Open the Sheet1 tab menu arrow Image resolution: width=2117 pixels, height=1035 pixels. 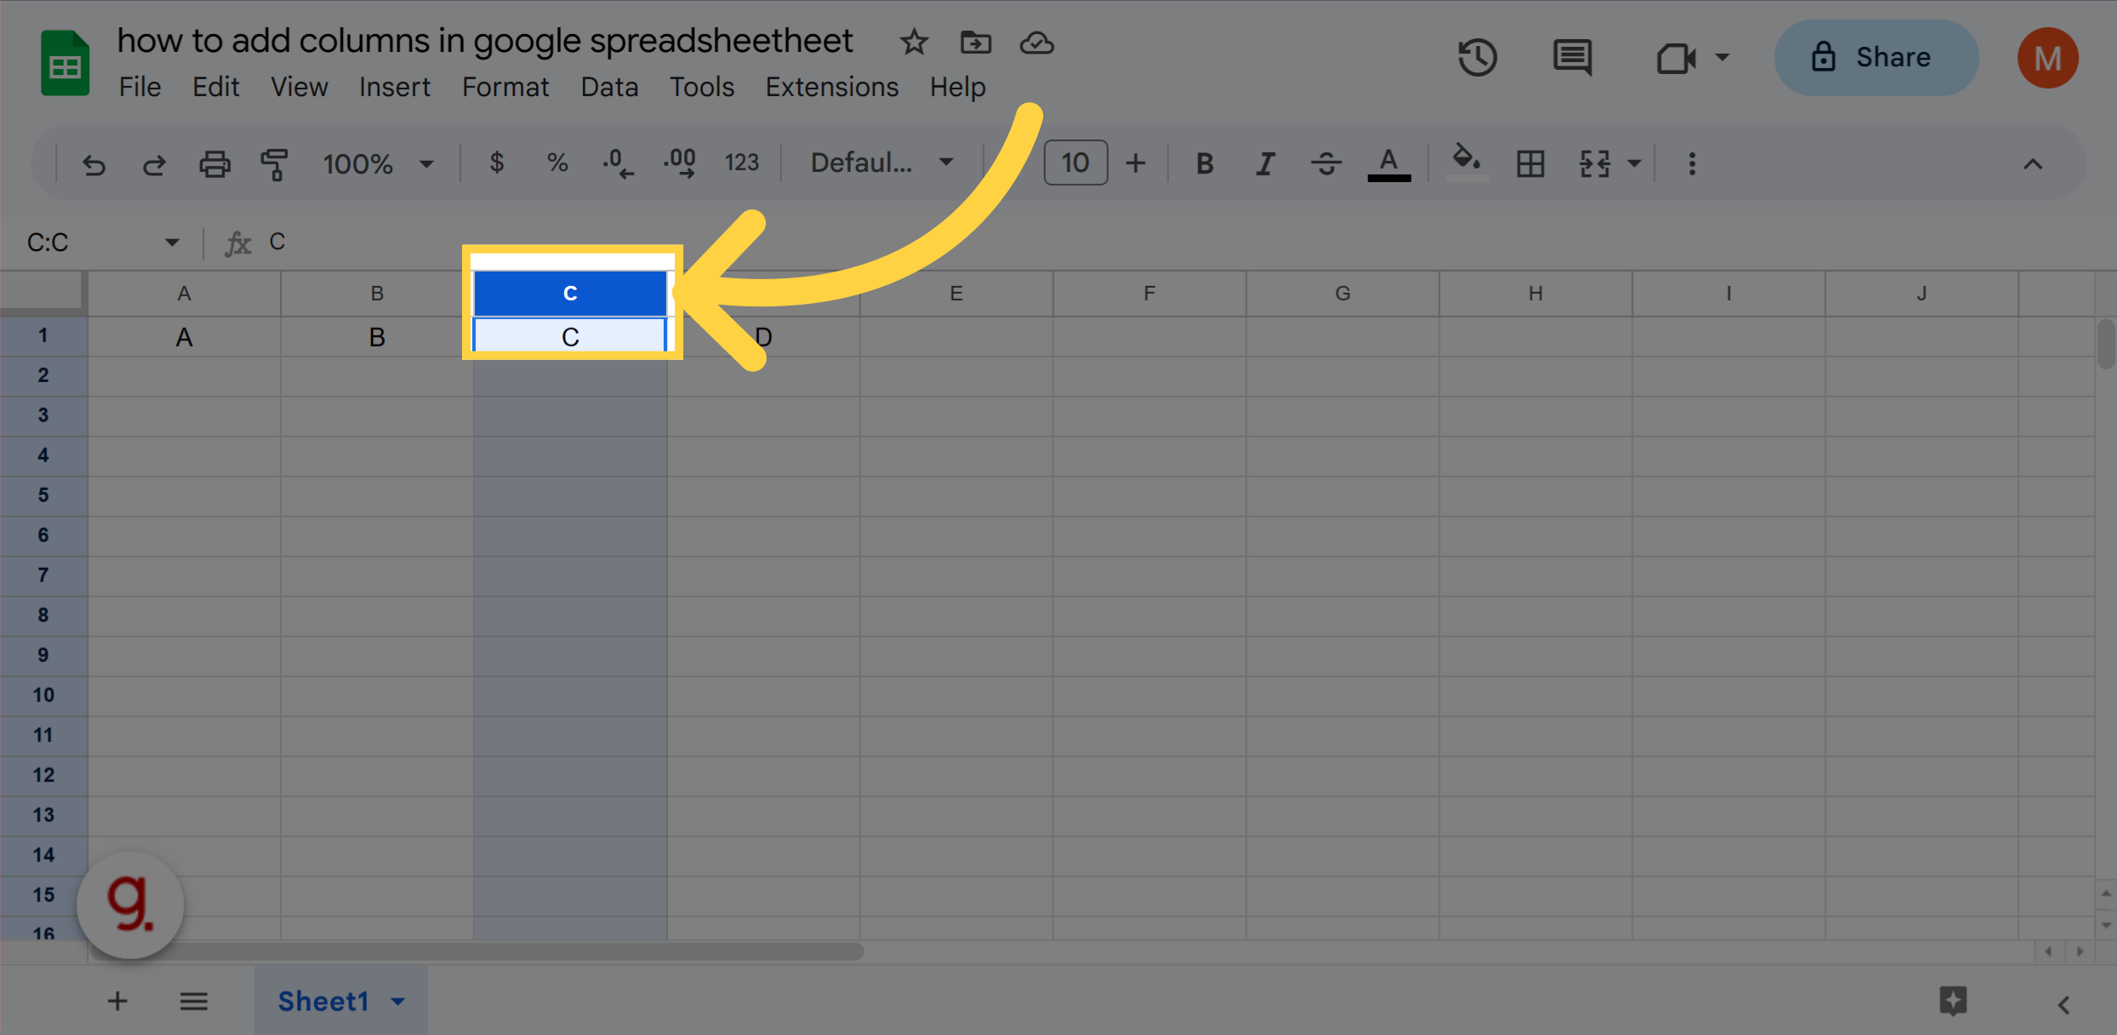397,1001
